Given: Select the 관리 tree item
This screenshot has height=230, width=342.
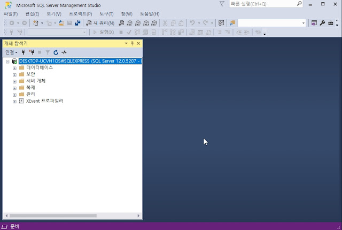Looking at the screenshot, I should point(30,94).
